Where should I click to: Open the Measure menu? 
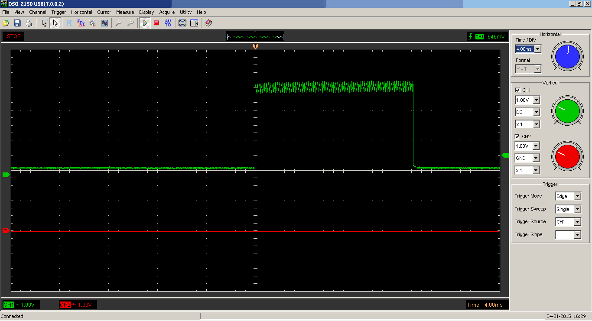125,12
